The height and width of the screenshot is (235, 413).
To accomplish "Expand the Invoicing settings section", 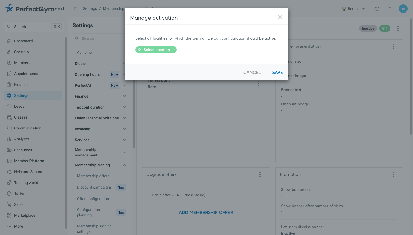I will coord(125,129).
